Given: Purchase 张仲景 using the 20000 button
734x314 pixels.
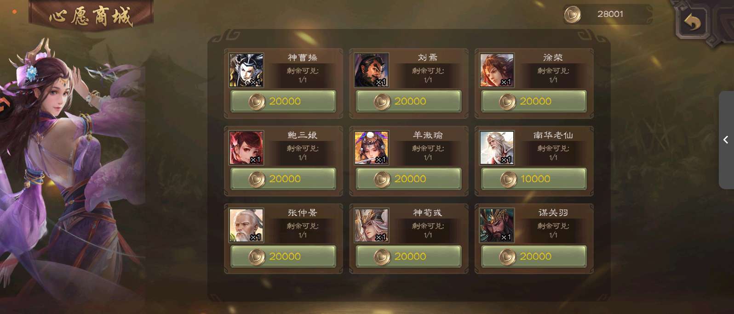Looking at the screenshot, I should [x=283, y=257].
